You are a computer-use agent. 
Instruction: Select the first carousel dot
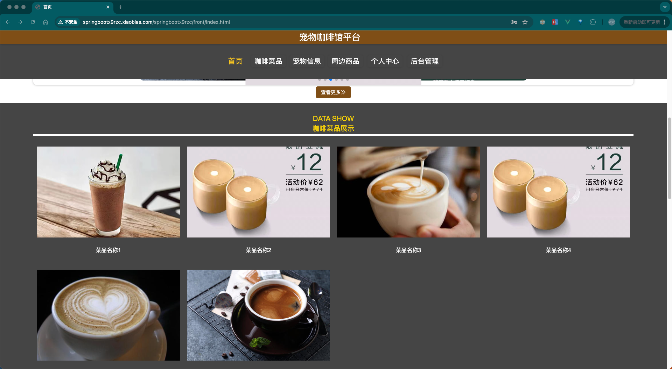click(320, 79)
